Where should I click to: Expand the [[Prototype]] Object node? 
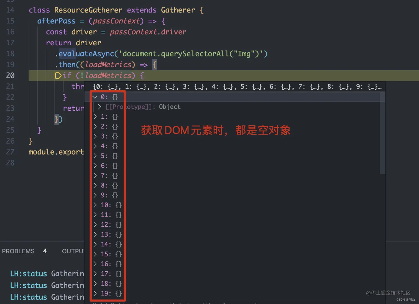coord(99,107)
